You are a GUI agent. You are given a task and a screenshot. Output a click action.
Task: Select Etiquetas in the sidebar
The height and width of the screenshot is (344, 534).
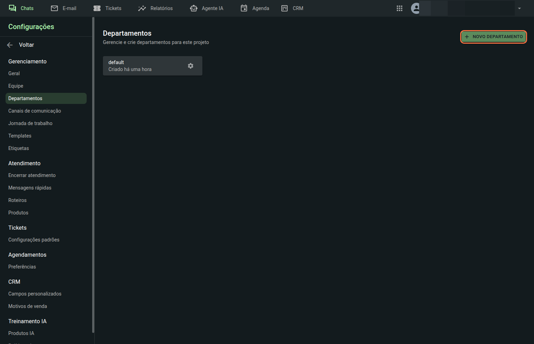[x=19, y=148]
